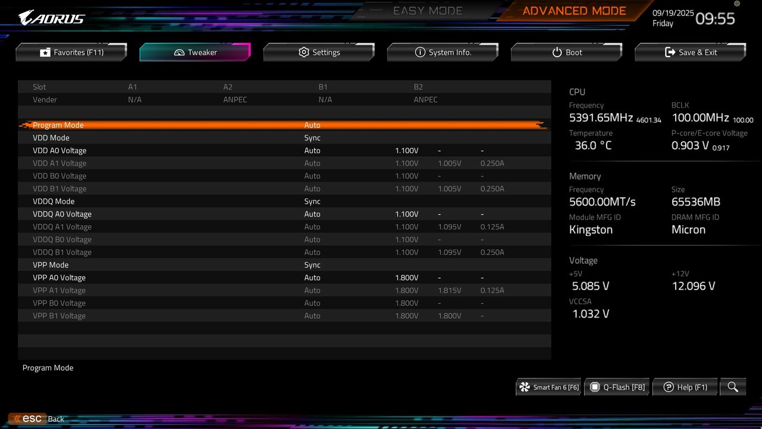Open Save & Exit menu
Screen dimensions: 762x429
690,52
